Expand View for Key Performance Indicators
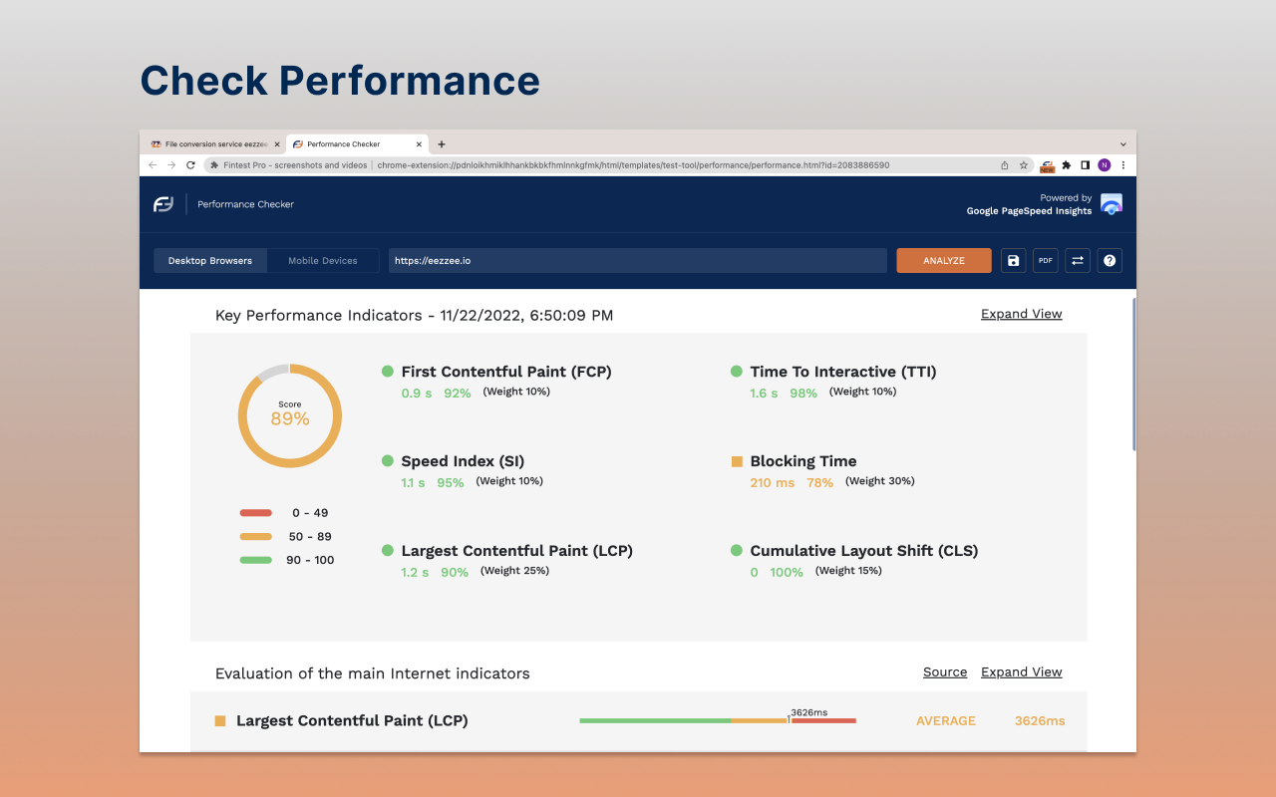 coord(1022,314)
